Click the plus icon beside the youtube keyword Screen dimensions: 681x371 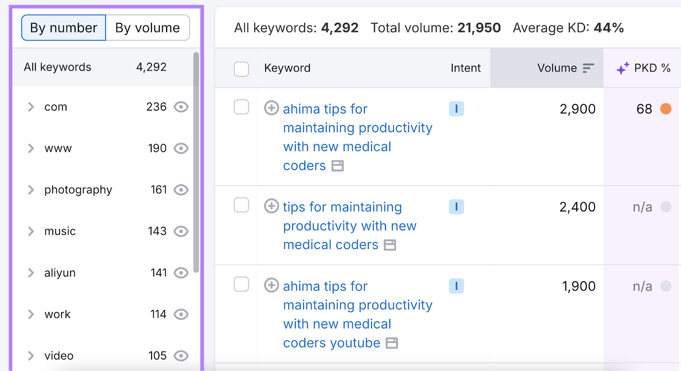click(271, 285)
